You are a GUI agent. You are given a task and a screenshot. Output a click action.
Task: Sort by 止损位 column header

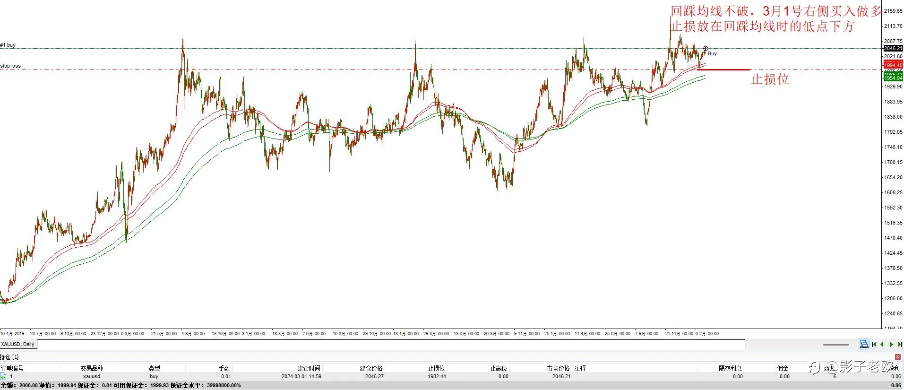[437, 368]
